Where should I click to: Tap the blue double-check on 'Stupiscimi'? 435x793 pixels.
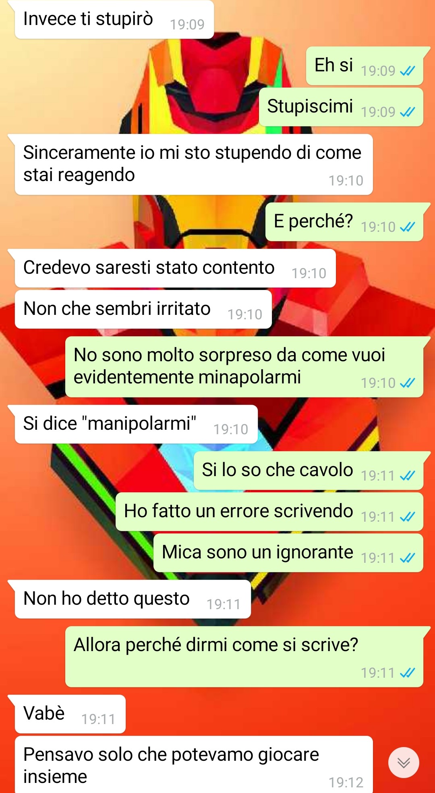407,112
